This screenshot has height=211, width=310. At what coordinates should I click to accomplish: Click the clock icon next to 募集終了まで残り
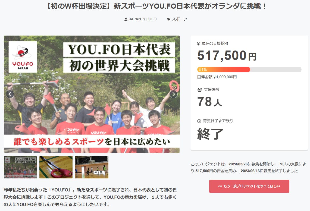pyautogui.click(x=199, y=121)
